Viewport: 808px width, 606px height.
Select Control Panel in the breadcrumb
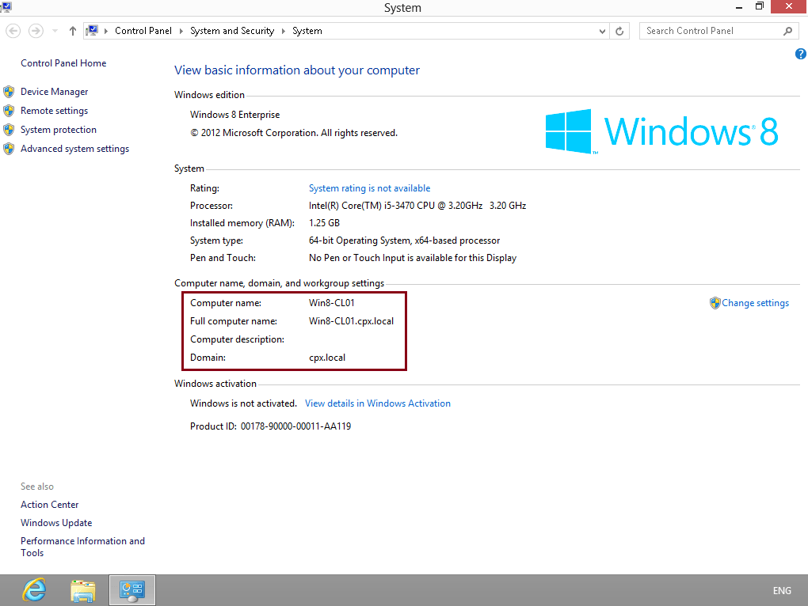[x=143, y=31]
